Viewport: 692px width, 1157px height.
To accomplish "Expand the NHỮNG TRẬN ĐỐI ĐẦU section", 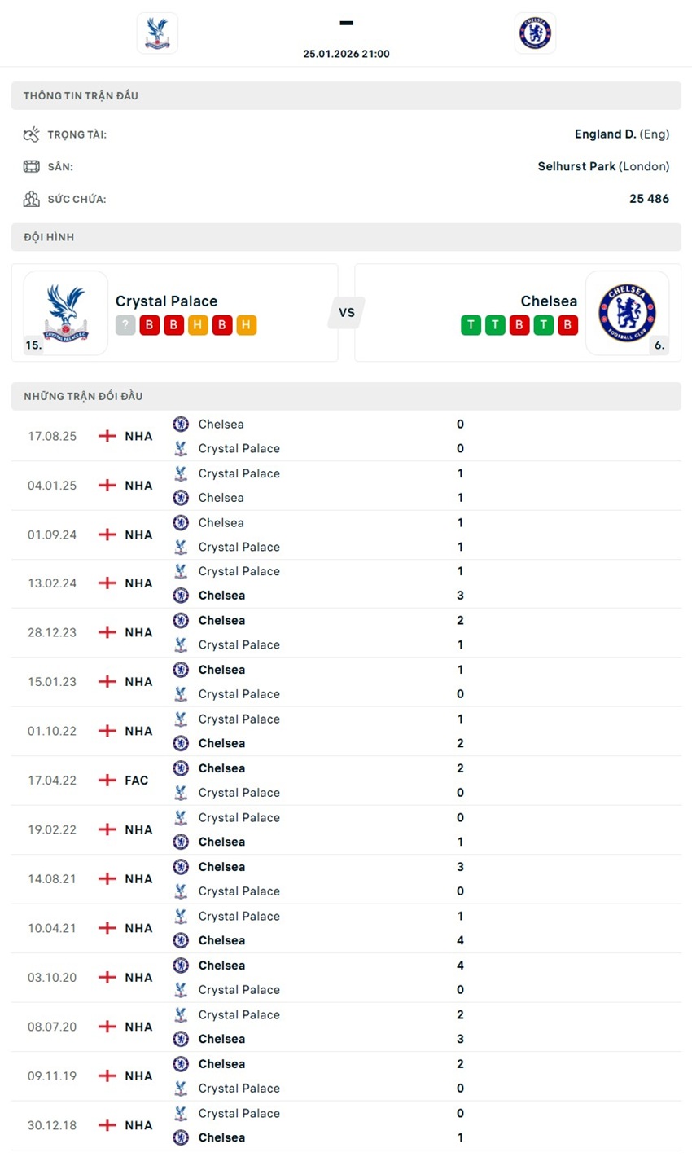I will click(x=346, y=396).
